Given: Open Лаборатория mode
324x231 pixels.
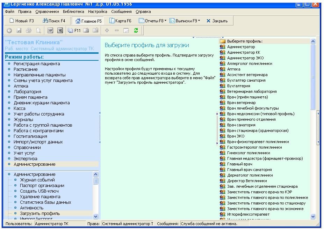Looking at the screenshot, I should pos(27,91).
